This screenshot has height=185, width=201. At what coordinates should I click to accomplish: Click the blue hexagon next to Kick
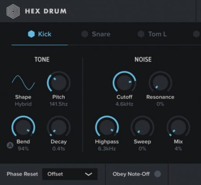pyautogui.click(x=31, y=34)
